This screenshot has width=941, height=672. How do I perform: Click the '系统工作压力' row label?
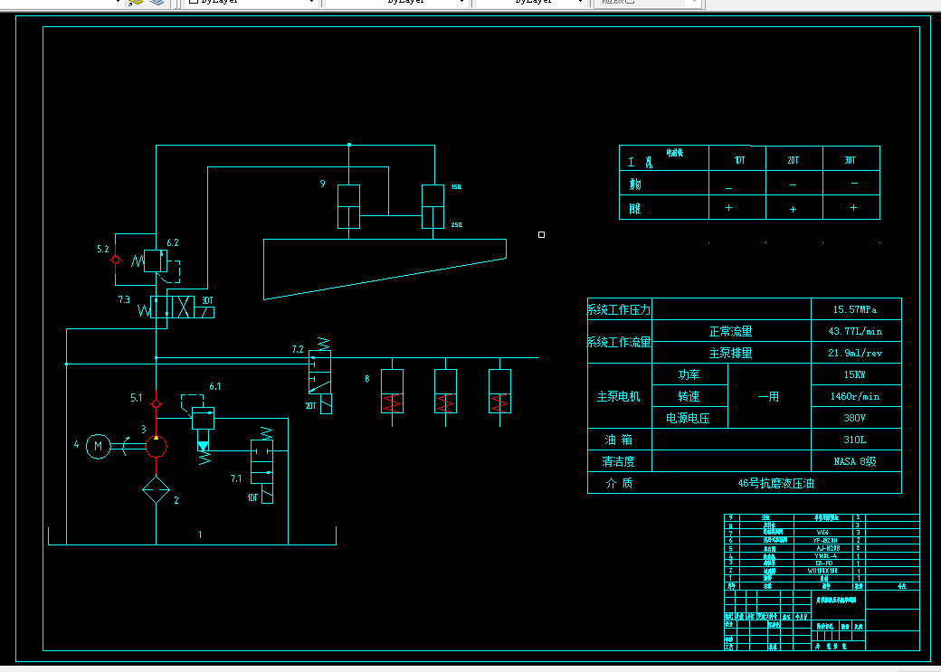click(619, 309)
